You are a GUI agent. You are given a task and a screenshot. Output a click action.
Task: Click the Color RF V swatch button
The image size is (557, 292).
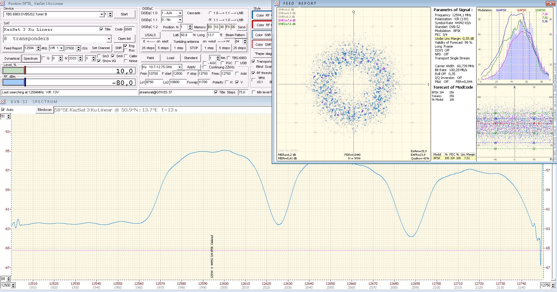pyautogui.click(x=262, y=15)
